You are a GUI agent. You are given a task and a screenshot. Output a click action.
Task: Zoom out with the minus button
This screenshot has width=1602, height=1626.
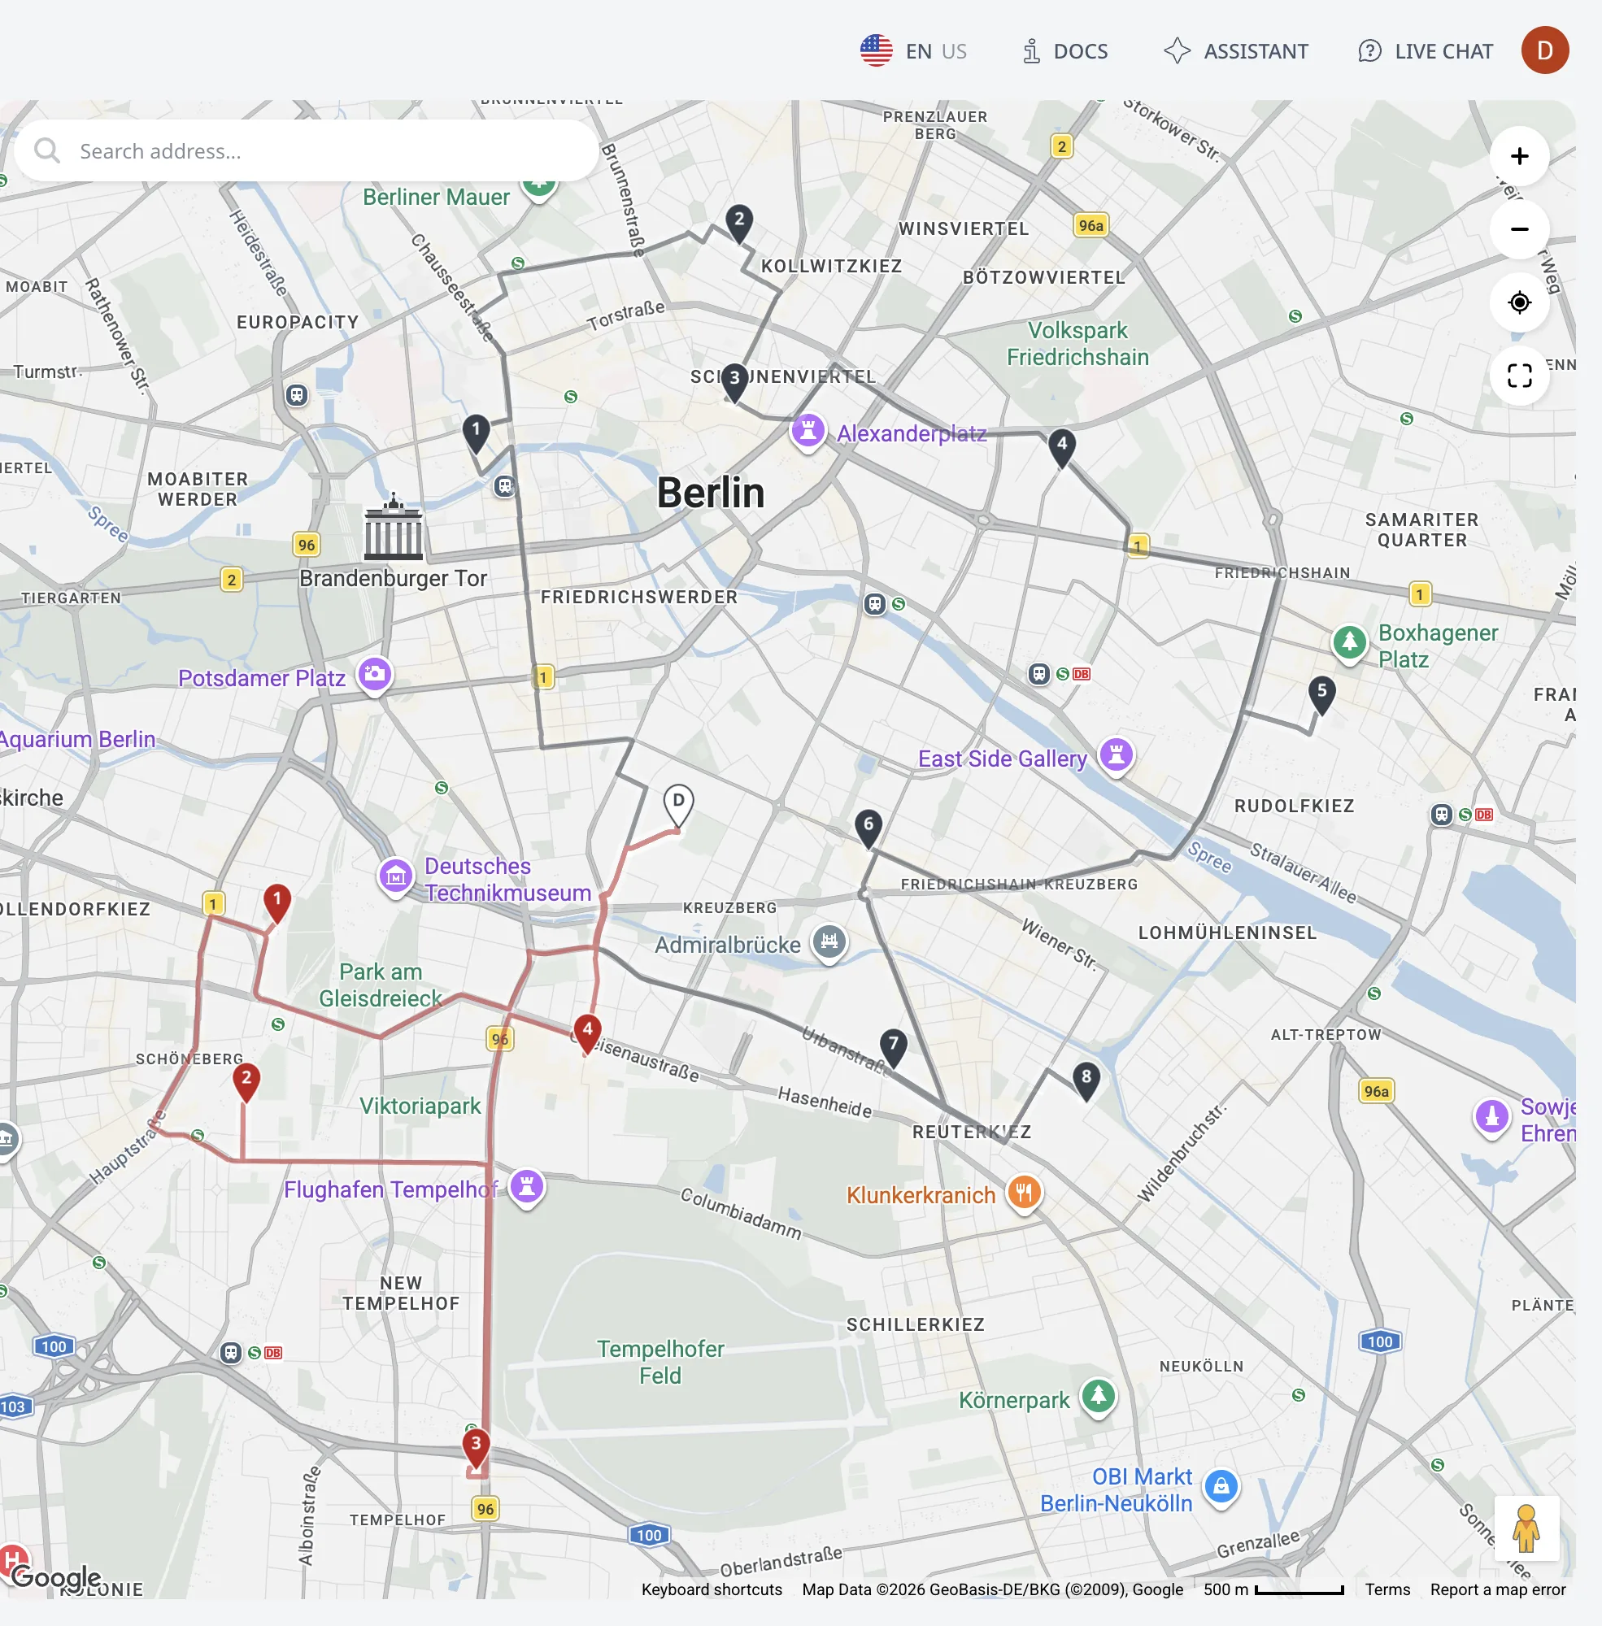1519,229
